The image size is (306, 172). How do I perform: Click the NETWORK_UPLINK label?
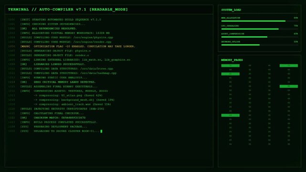231,42
